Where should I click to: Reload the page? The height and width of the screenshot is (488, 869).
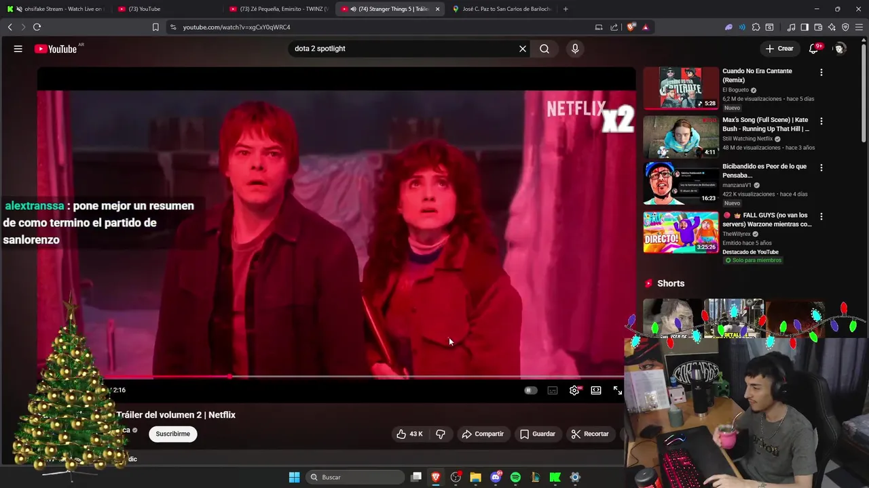[37, 27]
